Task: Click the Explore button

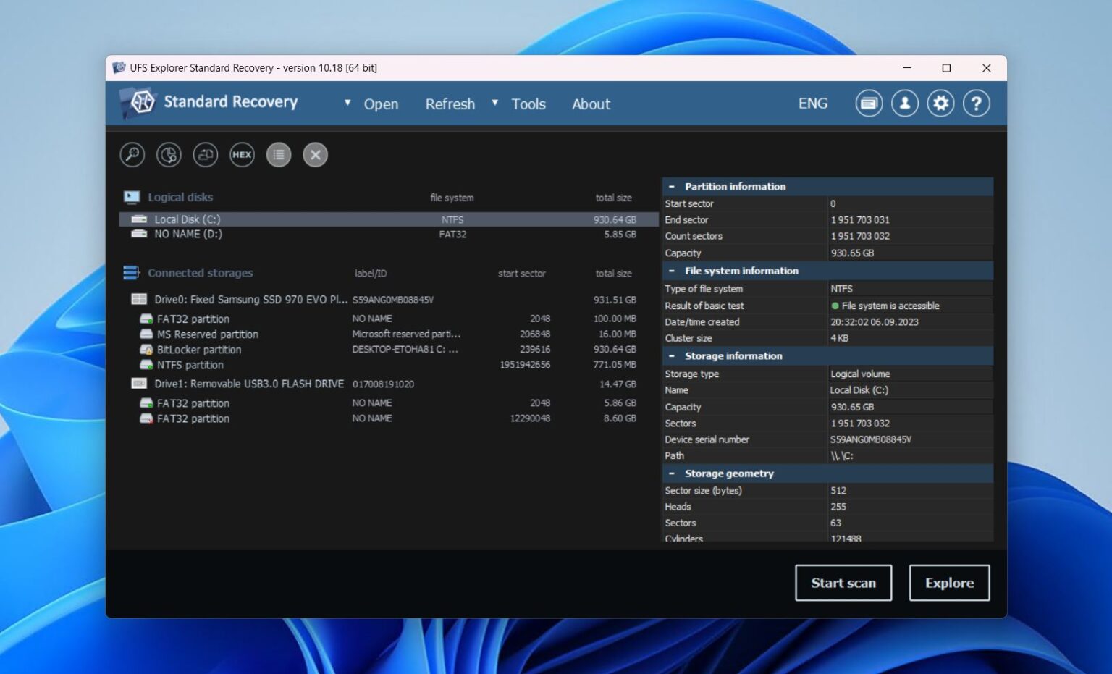Action: tap(949, 583)
